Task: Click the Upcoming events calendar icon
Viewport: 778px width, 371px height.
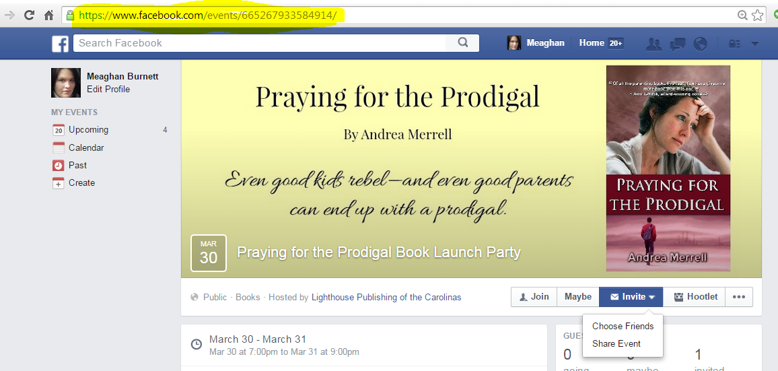Action: point(59,130)
